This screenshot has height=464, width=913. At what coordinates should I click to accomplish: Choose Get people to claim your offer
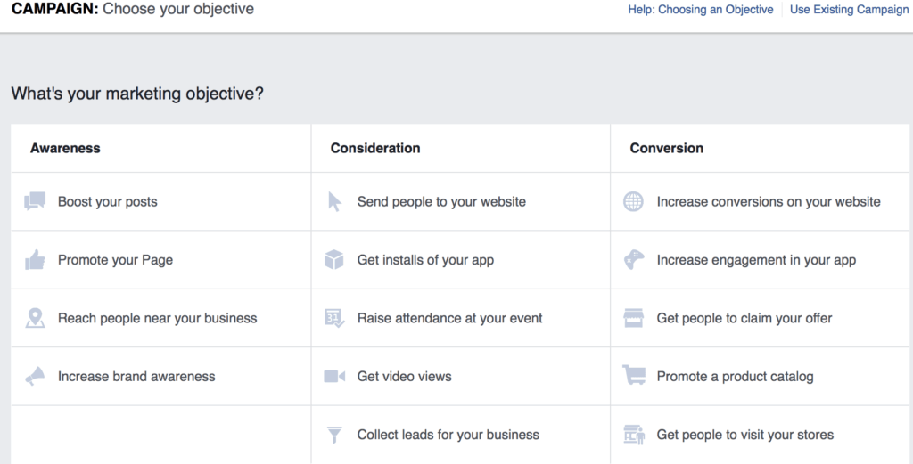click(x=760, y=318)
